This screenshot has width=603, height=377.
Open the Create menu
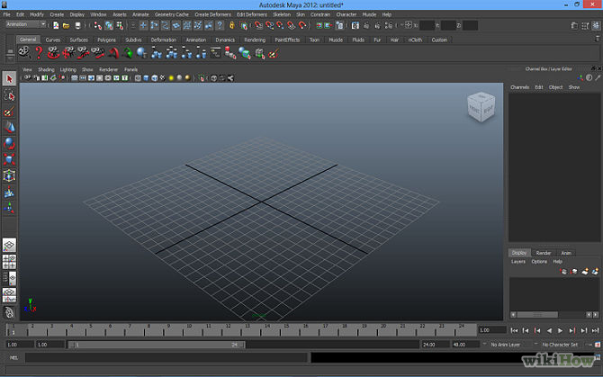[x=57, y=14]
